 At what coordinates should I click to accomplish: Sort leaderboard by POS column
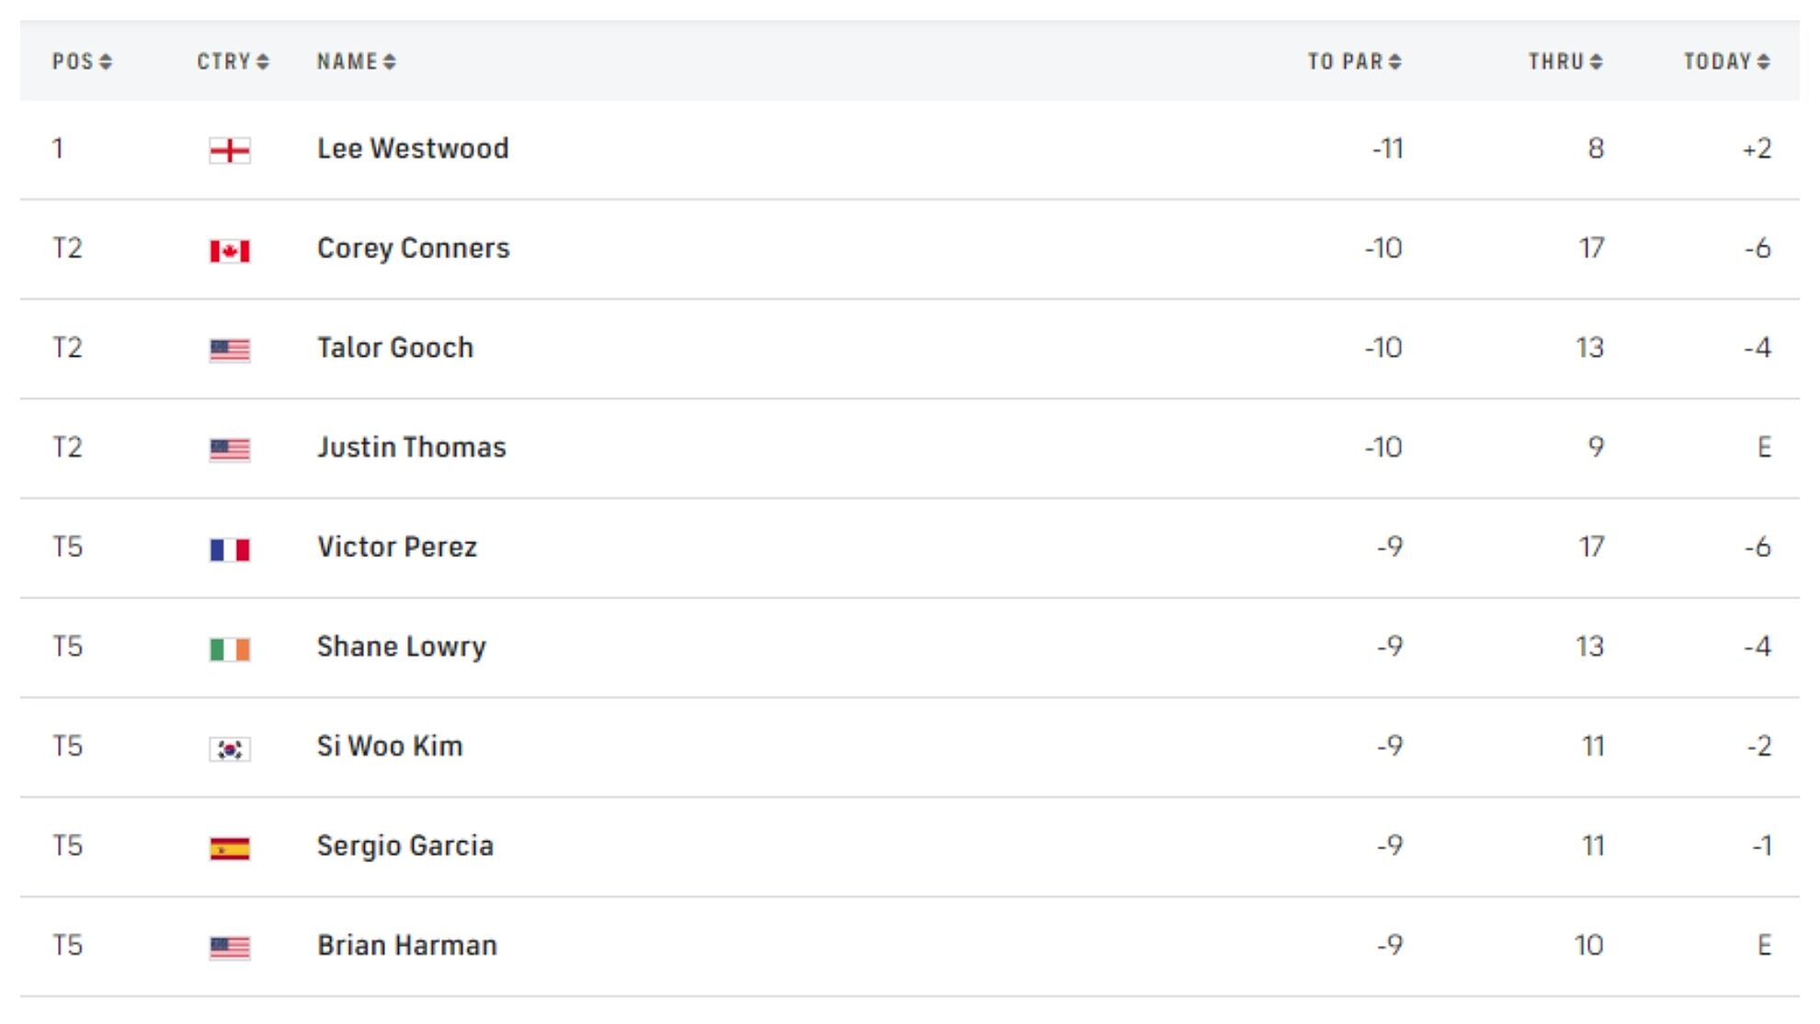click(82, 62)
